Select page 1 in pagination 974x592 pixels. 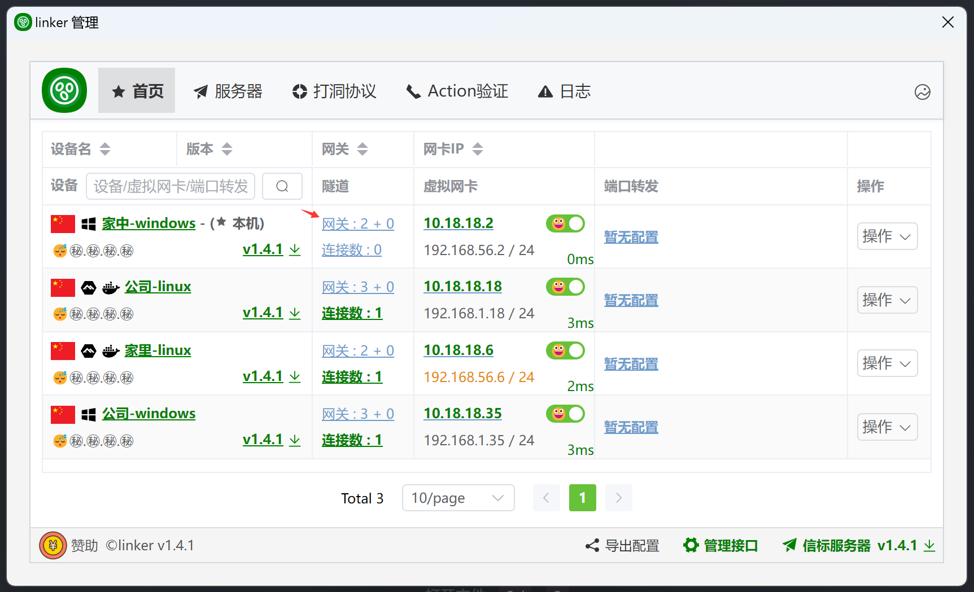pyautogui.click(x=583, y=498)
